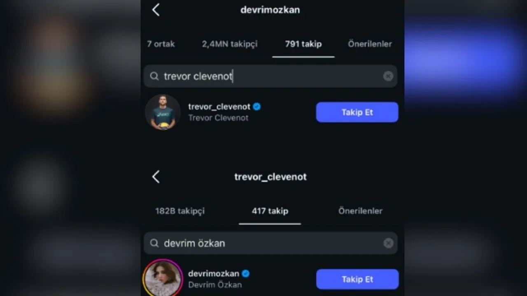Open trevor_clevenot profile picture
The height and width of the screenshot is (296, 527).
(x=163, y=112)
